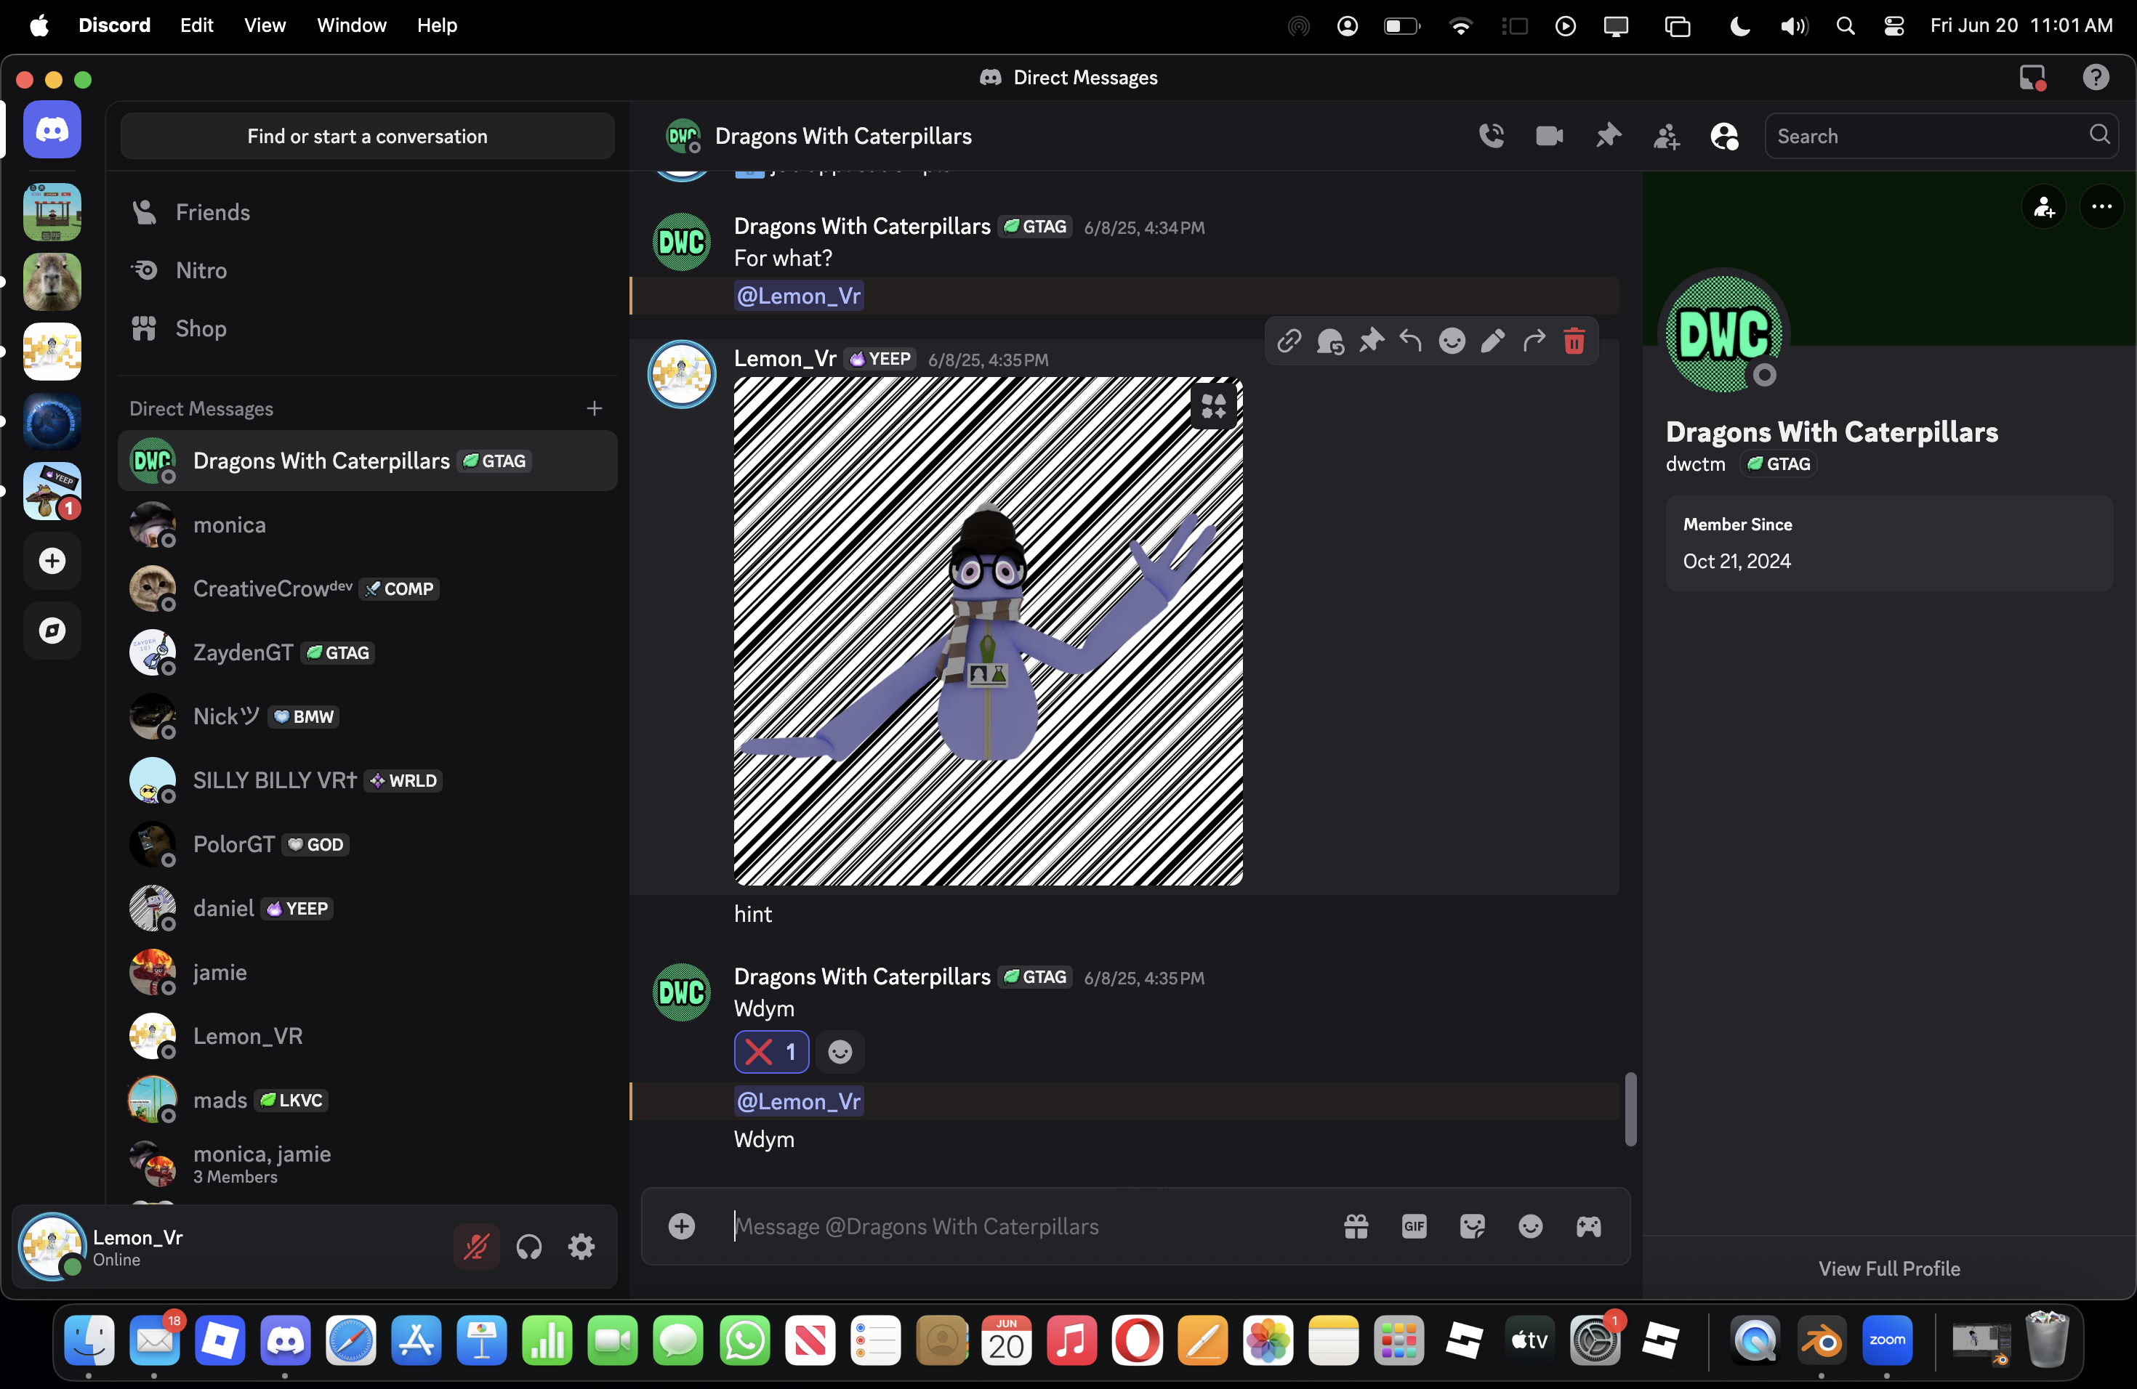2137x1389 pixels.
Task: Open the emoji picker in the message bar
Action: [x=1530, y=1226]
